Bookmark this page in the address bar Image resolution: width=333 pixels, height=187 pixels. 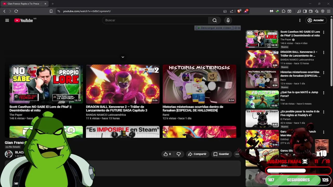51,11
